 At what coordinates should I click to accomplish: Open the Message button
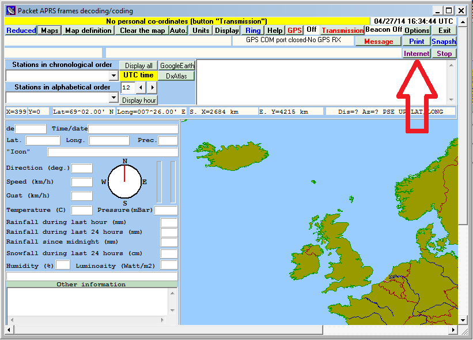[379, 42]
